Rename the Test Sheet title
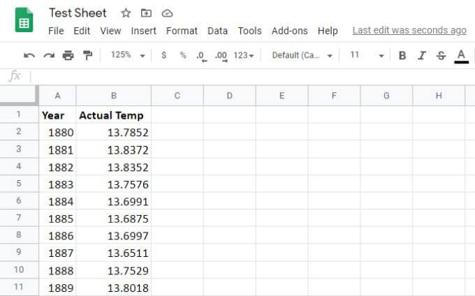Image resolution: width=475 pixels, height=296 pixels. (78, 13)
